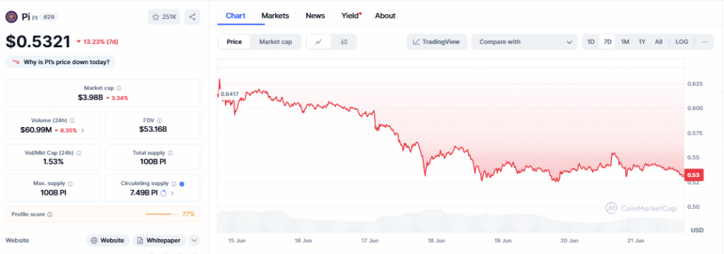The width and height of the screenshot is (724, 254).
Task: Open the more options ellipsis icon
Action: pyautogui.click(x=705, y=42)
